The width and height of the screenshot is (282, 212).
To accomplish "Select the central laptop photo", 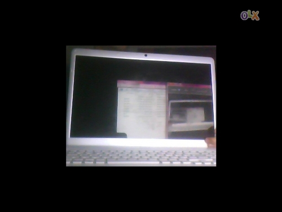I will (x=141, y=106).
